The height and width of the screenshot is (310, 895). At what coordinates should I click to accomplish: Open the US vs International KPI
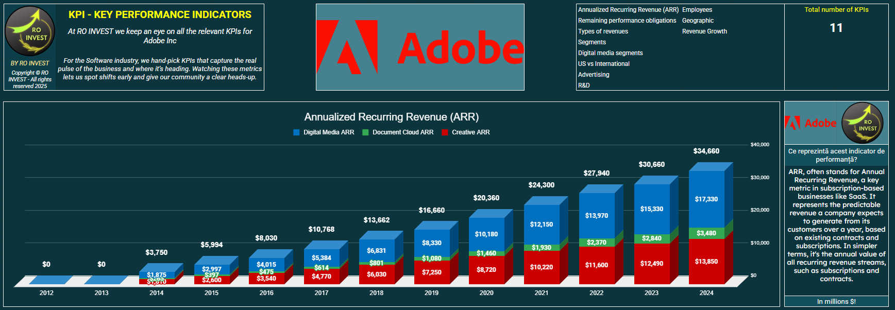pyautogui.click(x=603, y=64)
